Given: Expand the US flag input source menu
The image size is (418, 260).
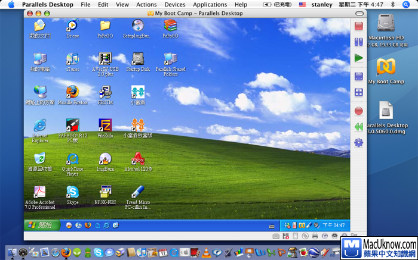Looking at the screenshot, I should pos(302,4).
